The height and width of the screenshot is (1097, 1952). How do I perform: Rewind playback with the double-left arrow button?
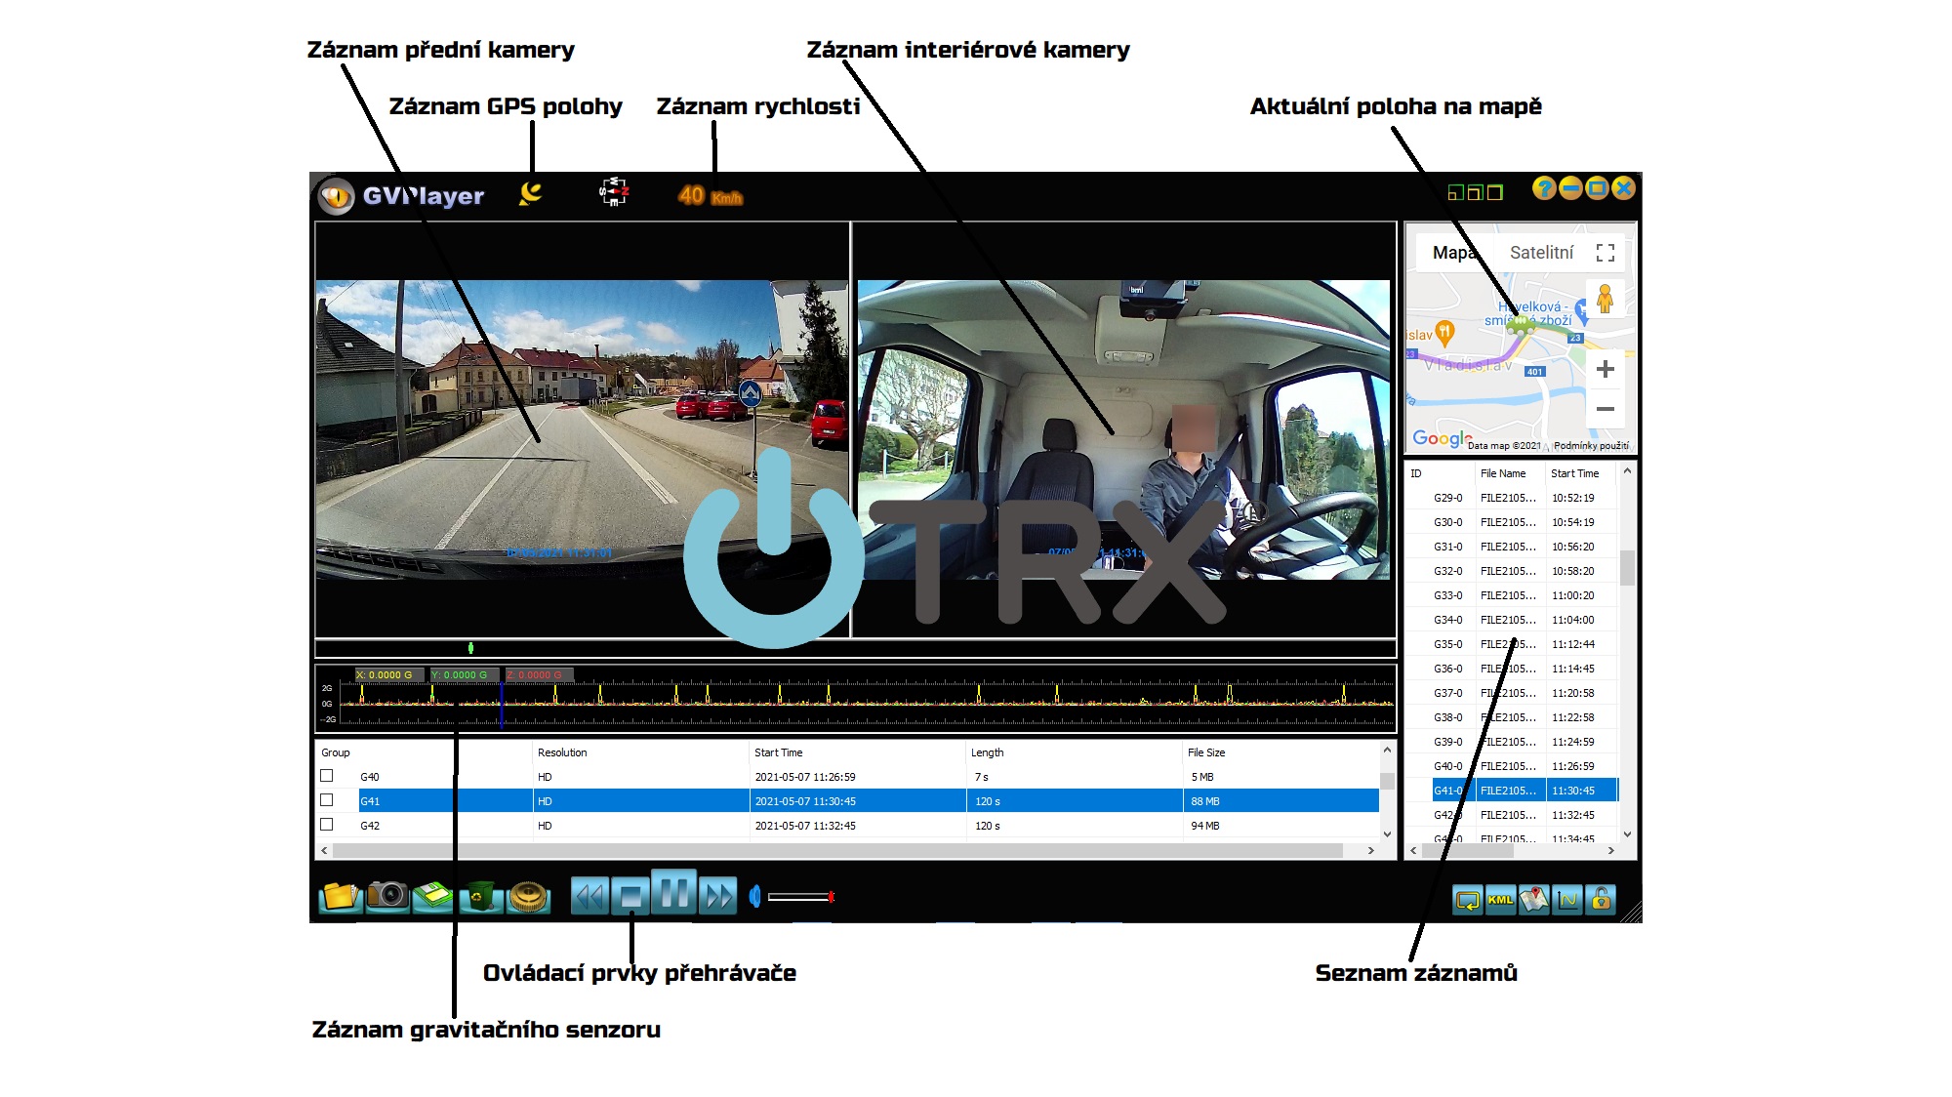590,895
